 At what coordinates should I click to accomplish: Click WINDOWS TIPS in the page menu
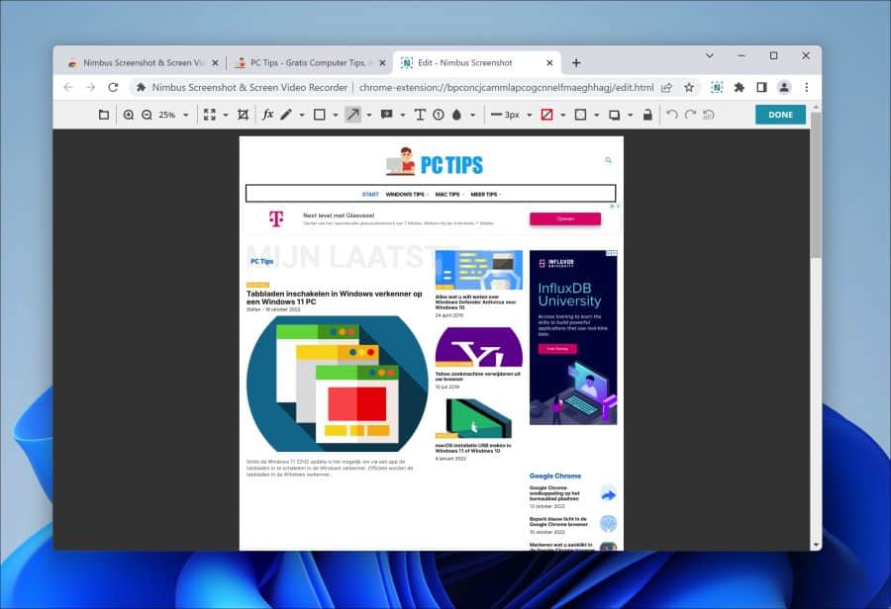pyautogui.click(x=405, y=194)
